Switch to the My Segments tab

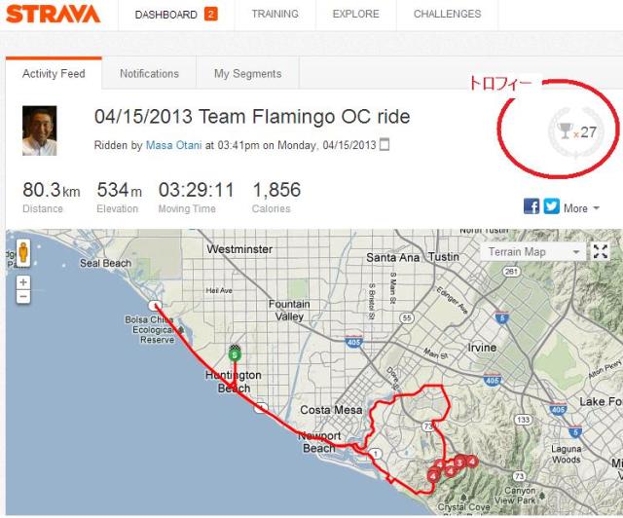247,73
